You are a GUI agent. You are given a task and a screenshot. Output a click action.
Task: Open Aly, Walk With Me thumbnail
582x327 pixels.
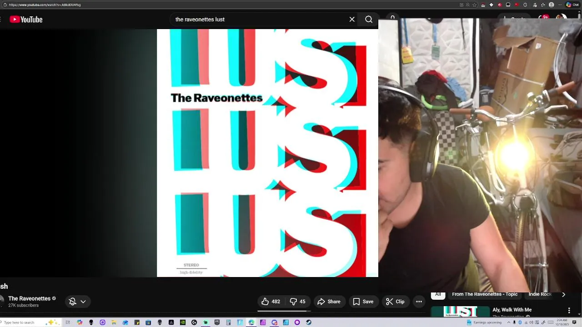click(x=460, y=312)
